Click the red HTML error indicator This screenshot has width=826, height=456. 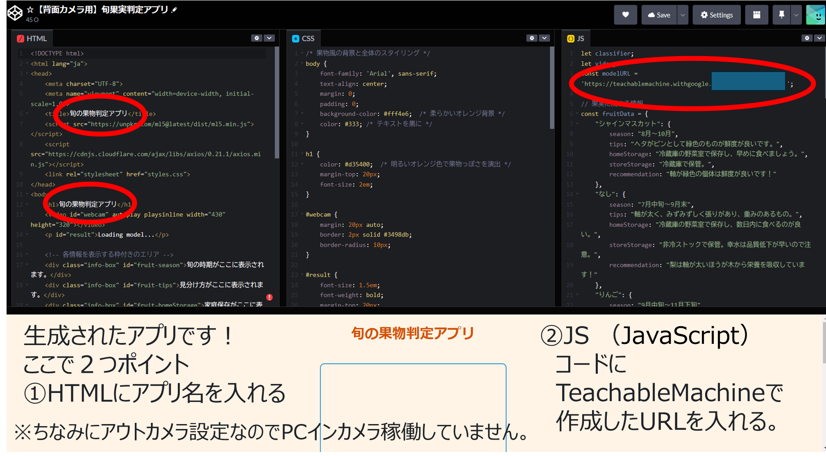pyautogui.click(x=269, y=297)
